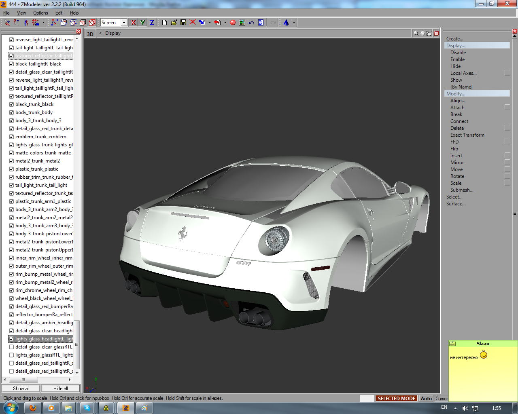
Task: Open the Materials editor red sphere
Action: coord(233,23)
